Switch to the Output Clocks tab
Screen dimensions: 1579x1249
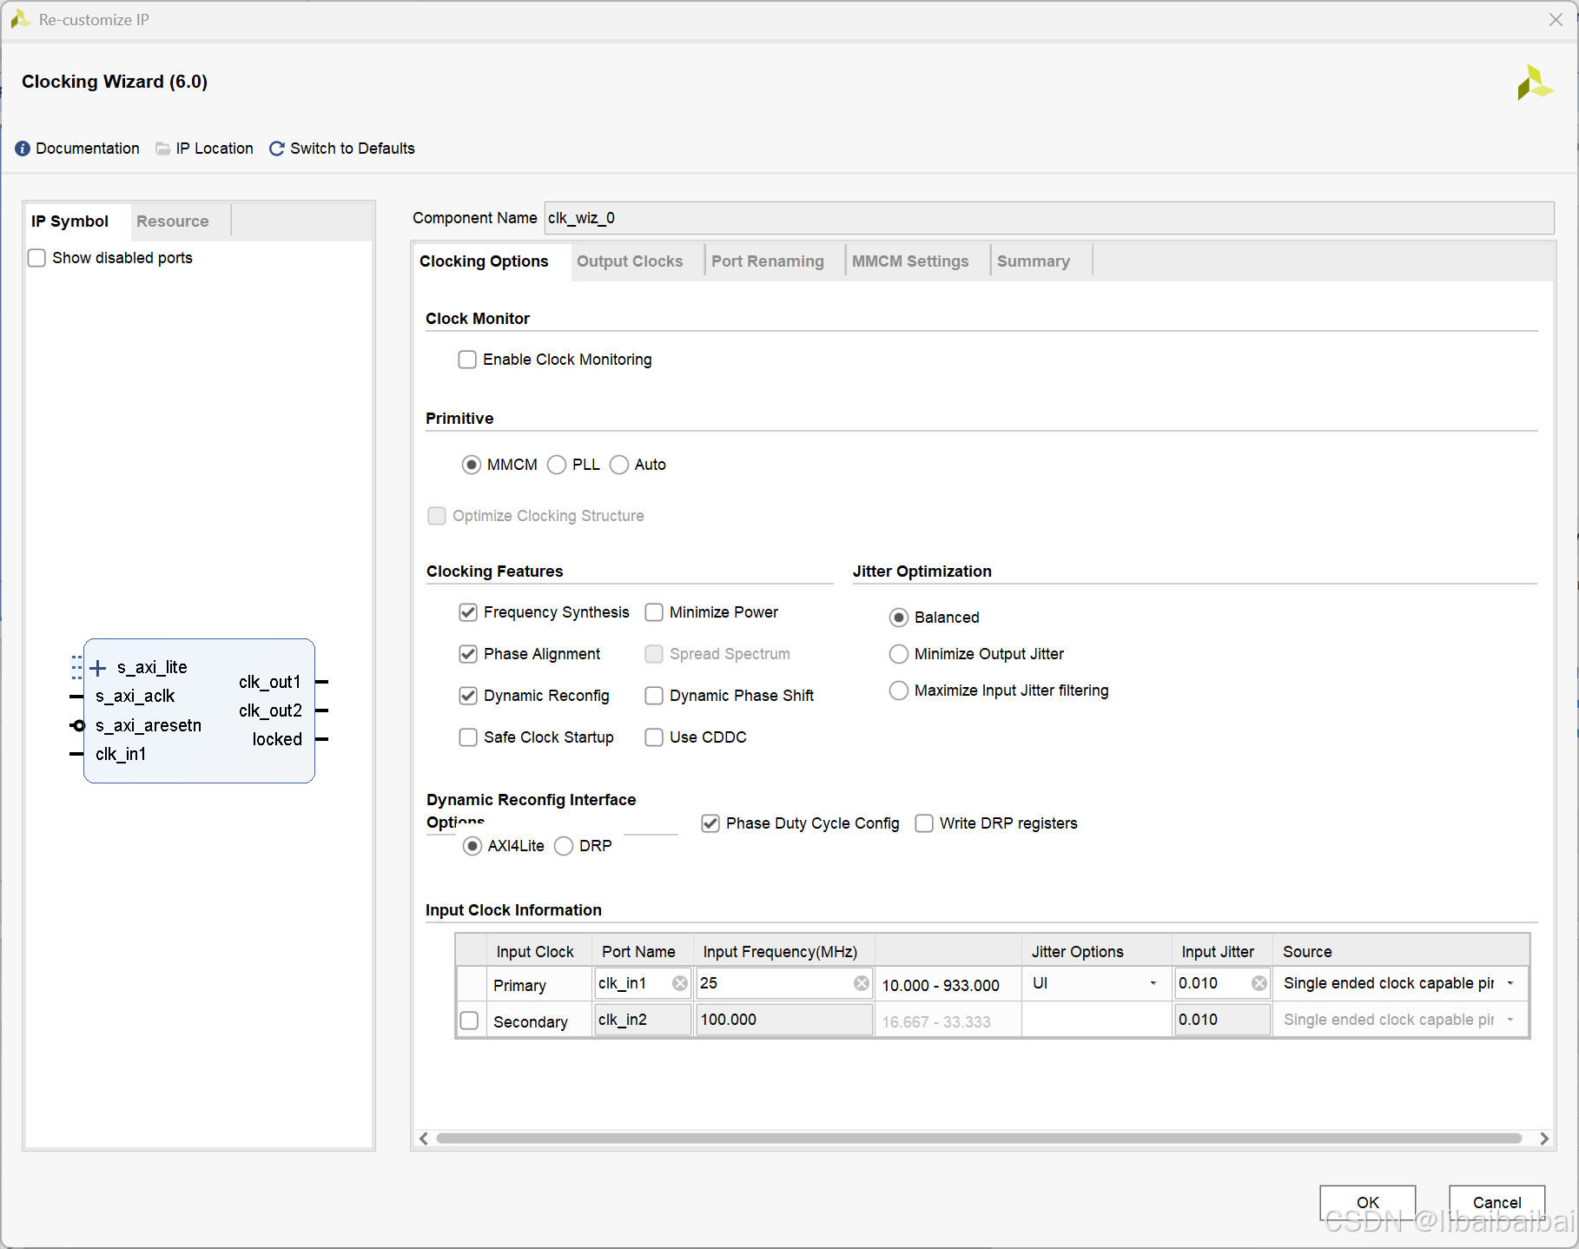630,261
